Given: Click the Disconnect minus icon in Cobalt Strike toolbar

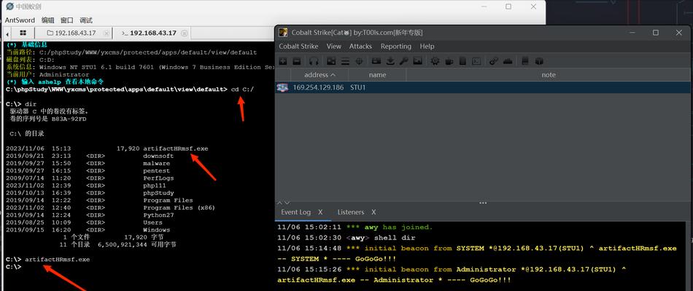Looking at the screenshot, I should pyautogui.click(x=297, y=61).
